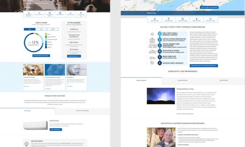
Task: Switch Today's Power to 2007
Action: (53, 29)
